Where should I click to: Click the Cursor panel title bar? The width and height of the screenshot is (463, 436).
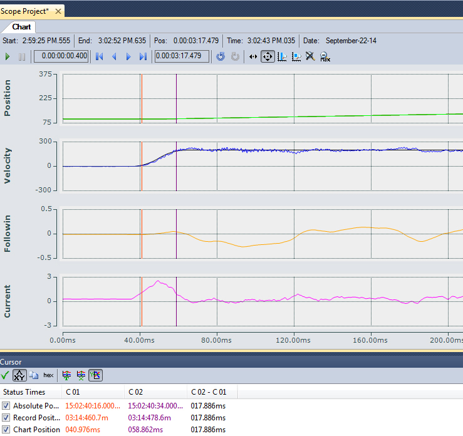[x=232, y=362]
